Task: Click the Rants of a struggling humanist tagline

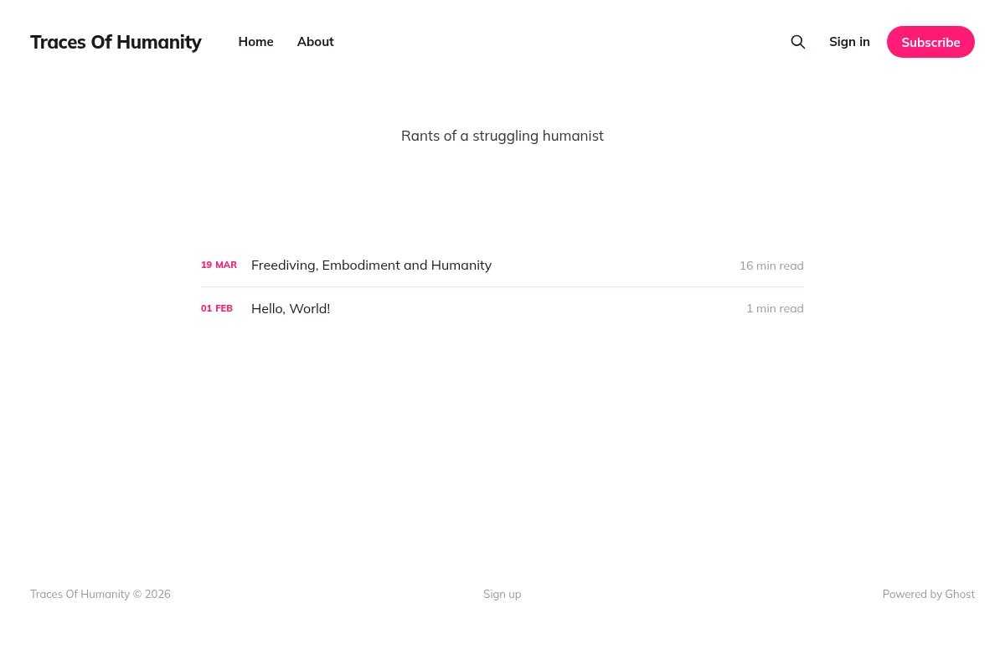Action: coord(502,136)
